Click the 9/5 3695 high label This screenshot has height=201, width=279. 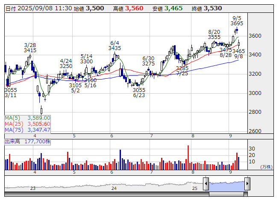237,21
